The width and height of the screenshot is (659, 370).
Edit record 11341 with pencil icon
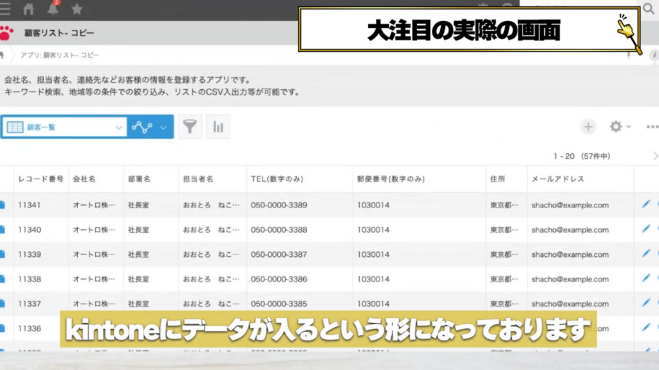click(x=646, y=204)
